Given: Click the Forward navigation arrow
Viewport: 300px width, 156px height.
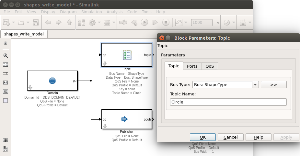Looking at the screenshot, I should [59, 23].
